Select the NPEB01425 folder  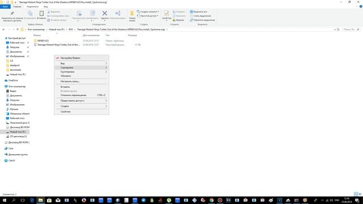click(43, 41)
